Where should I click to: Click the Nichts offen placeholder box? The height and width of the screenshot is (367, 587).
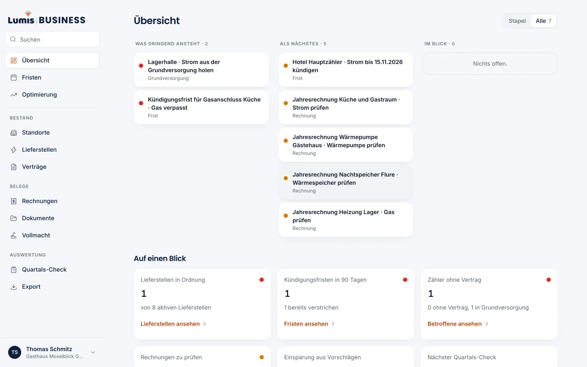click(x=490, y=64)
